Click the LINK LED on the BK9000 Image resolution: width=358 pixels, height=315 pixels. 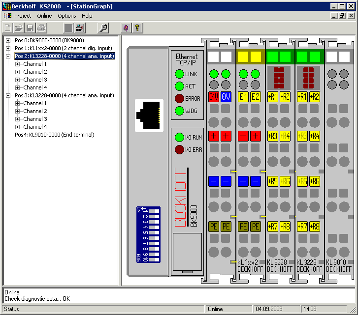tap(179, 74)
